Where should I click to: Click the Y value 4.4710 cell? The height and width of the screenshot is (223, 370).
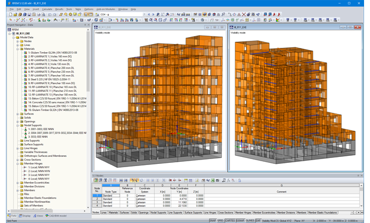click(179, 199)
